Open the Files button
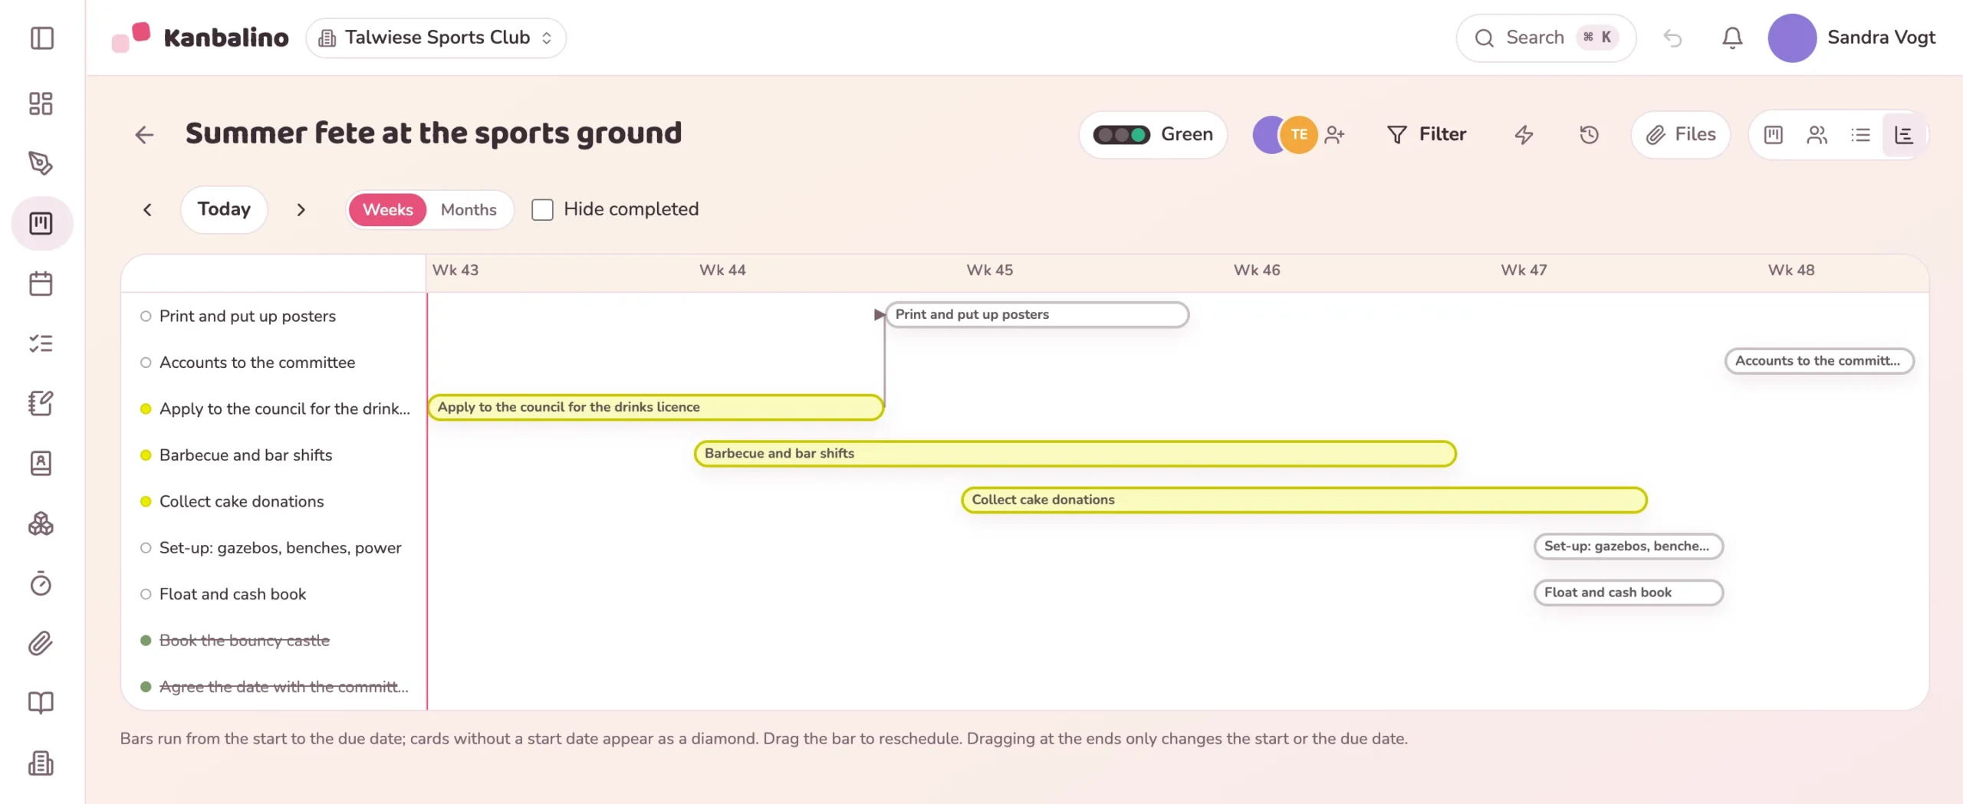The width and height of the screenshot is (1963, 804). (x=1681, y=135)
